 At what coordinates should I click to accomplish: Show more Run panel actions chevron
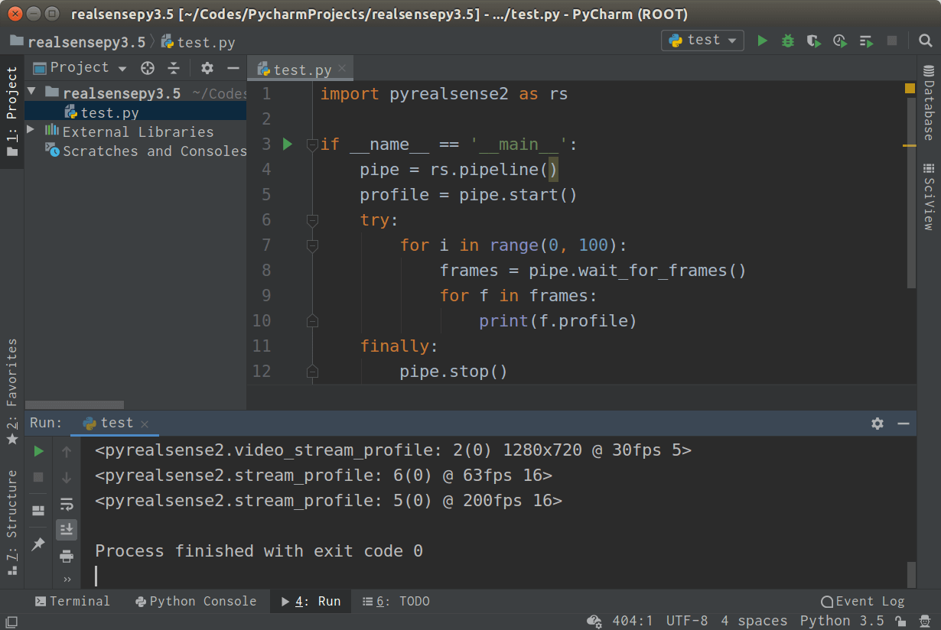click(x=67, y=580)
